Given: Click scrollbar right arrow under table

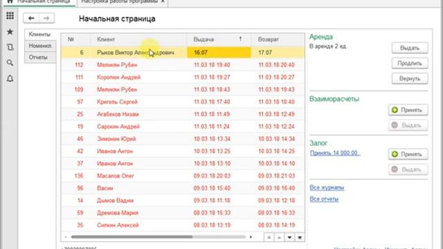Looking at the screenshot, I should pos(251,237).
